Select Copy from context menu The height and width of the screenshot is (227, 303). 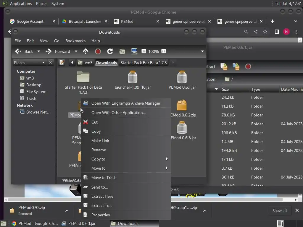pyautogui.click(x=126, y=132)
